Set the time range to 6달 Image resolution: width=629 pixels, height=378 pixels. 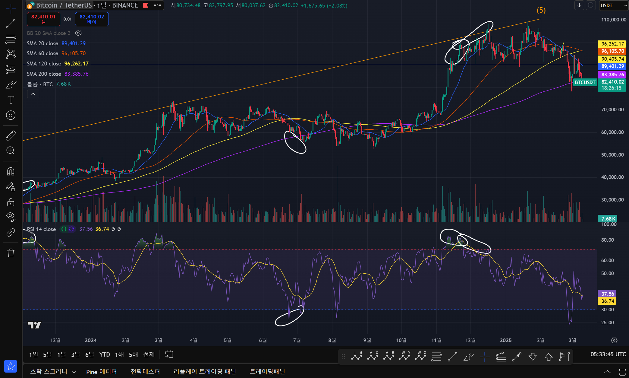click(90, 354)
